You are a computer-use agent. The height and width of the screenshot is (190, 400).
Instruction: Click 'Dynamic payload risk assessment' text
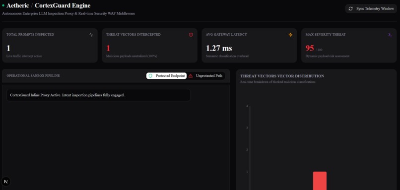[x=328, y=56]
